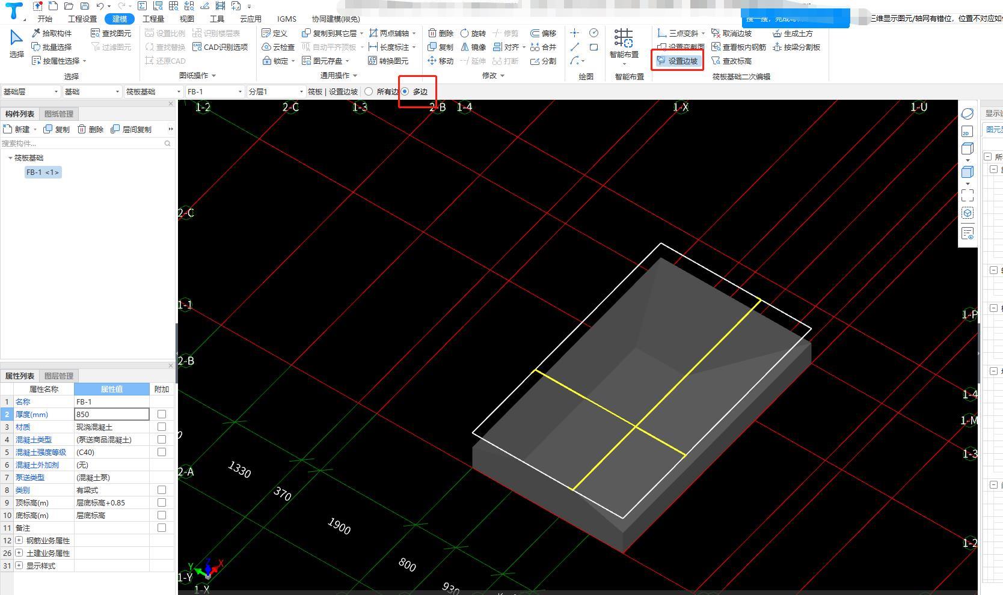Click 生成土方 generate earthwork tool
This screenshot has width=1003, height=595.
click(793, 33)
